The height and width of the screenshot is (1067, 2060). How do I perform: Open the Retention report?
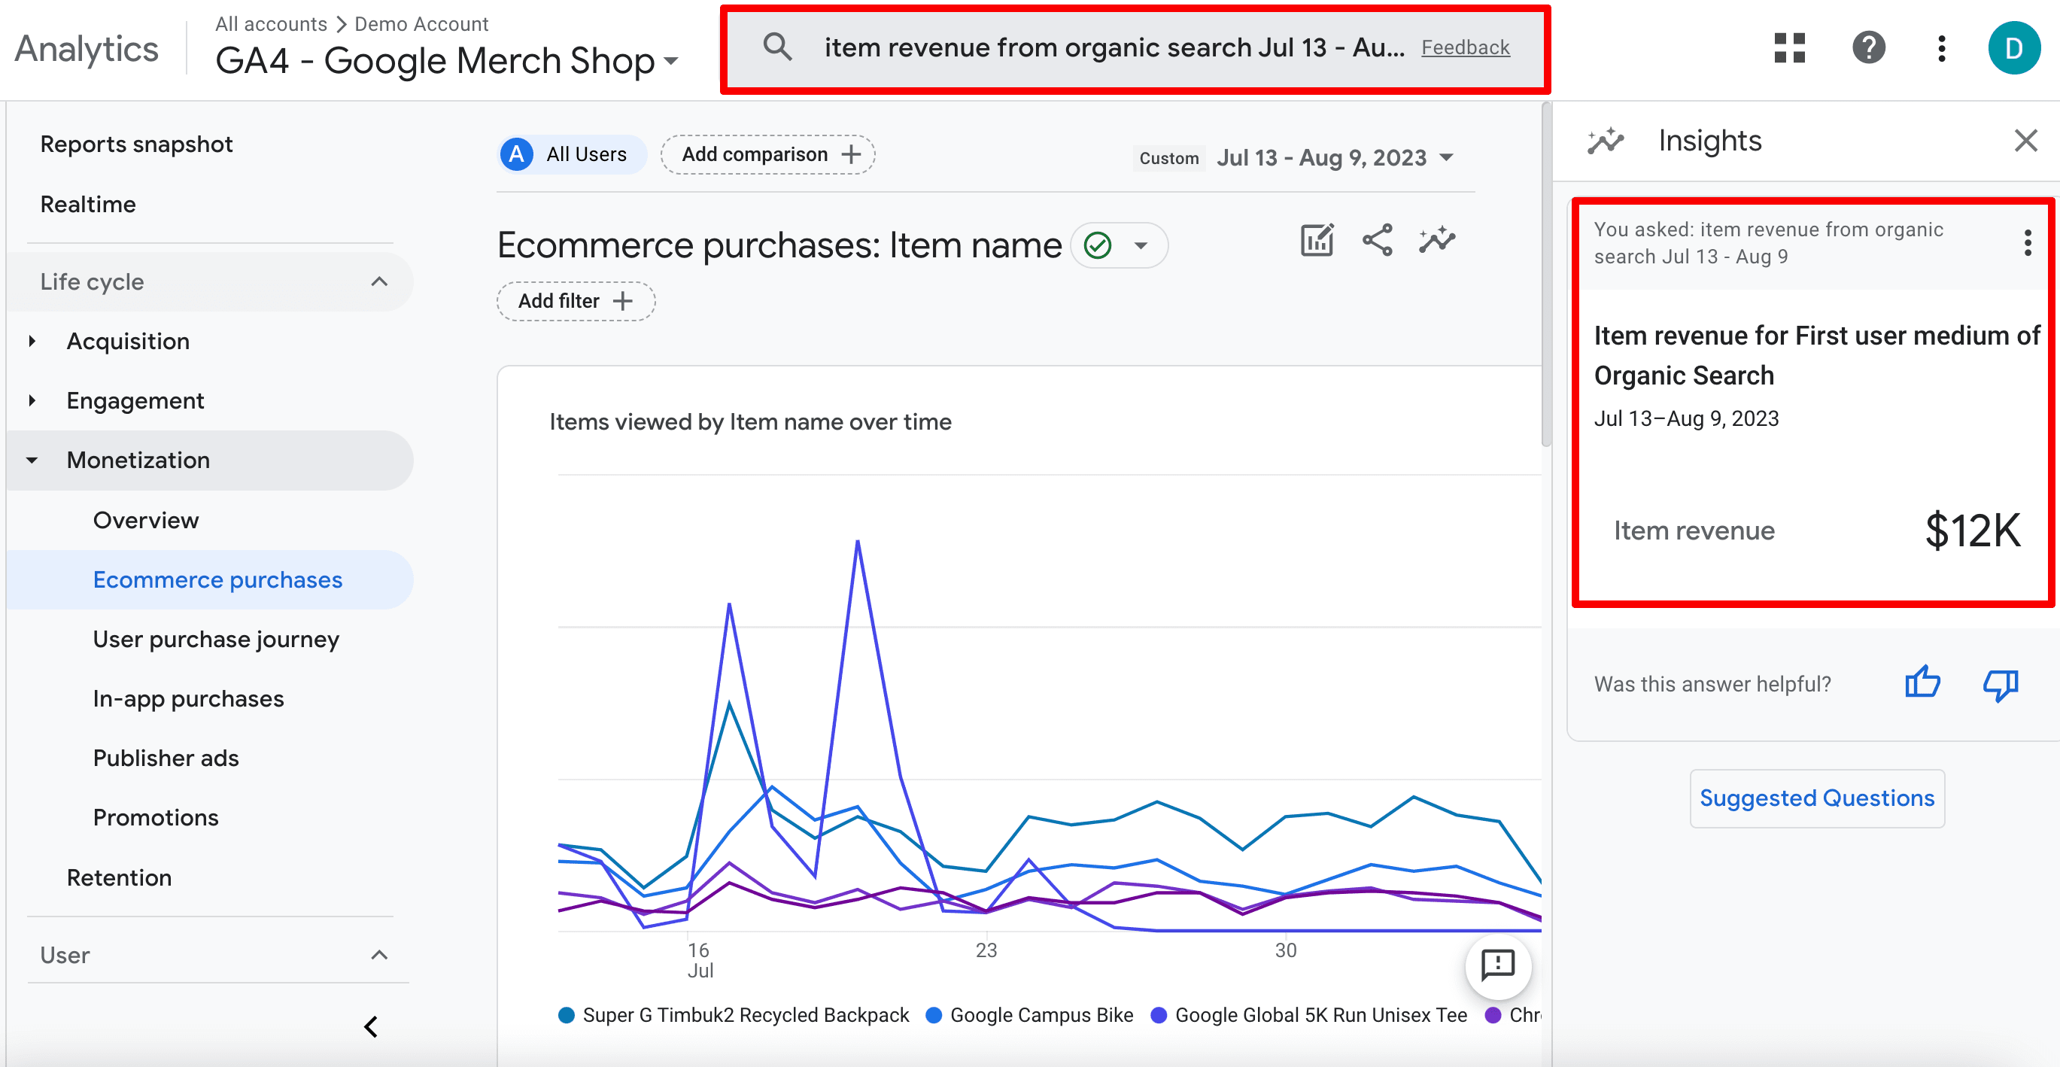click(119, 878)
